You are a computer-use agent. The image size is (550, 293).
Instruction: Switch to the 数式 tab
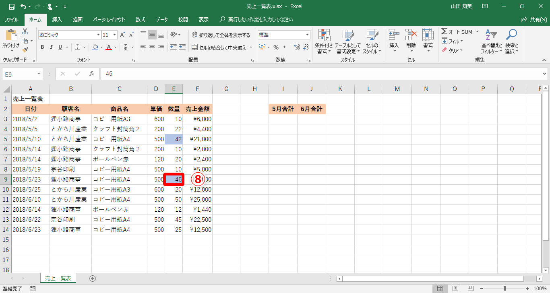[141, 19]
